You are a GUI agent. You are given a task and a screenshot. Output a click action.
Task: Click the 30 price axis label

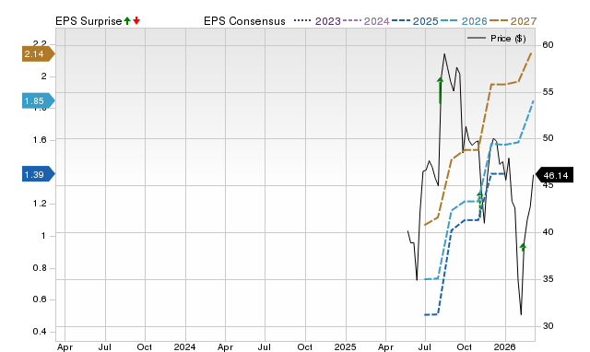click(548, 325)
